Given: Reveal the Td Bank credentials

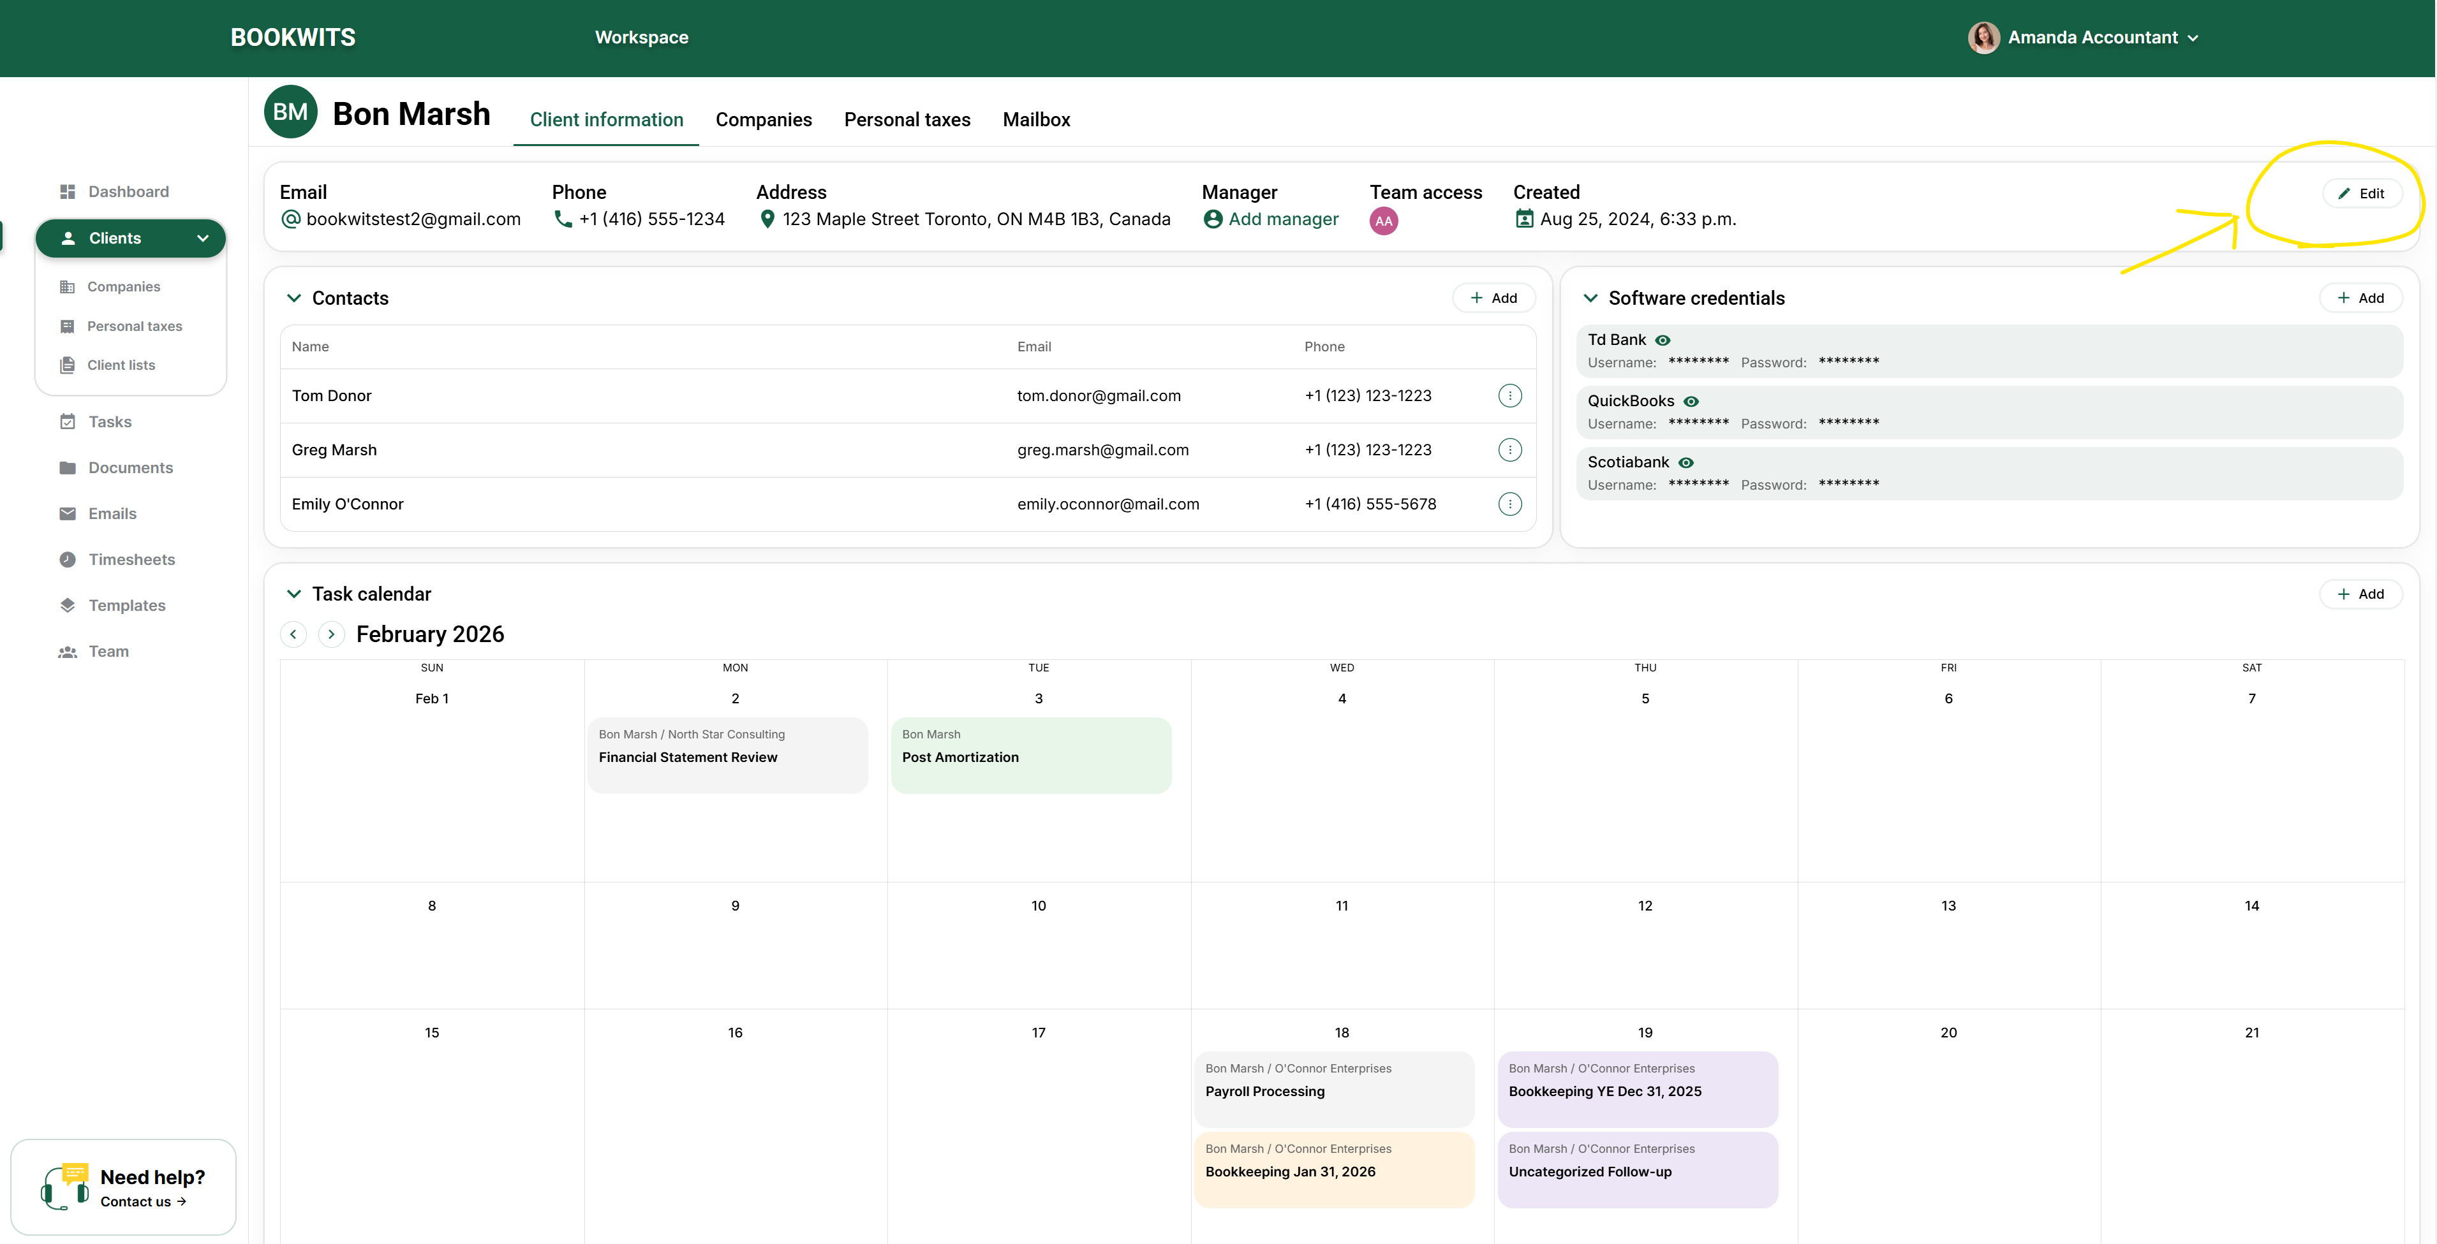Looking at the screenshot, I should (1662, 340).
